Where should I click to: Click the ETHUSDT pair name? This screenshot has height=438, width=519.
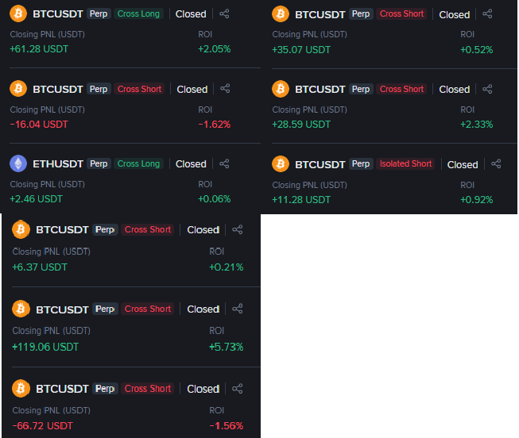(x=57, y=163)
